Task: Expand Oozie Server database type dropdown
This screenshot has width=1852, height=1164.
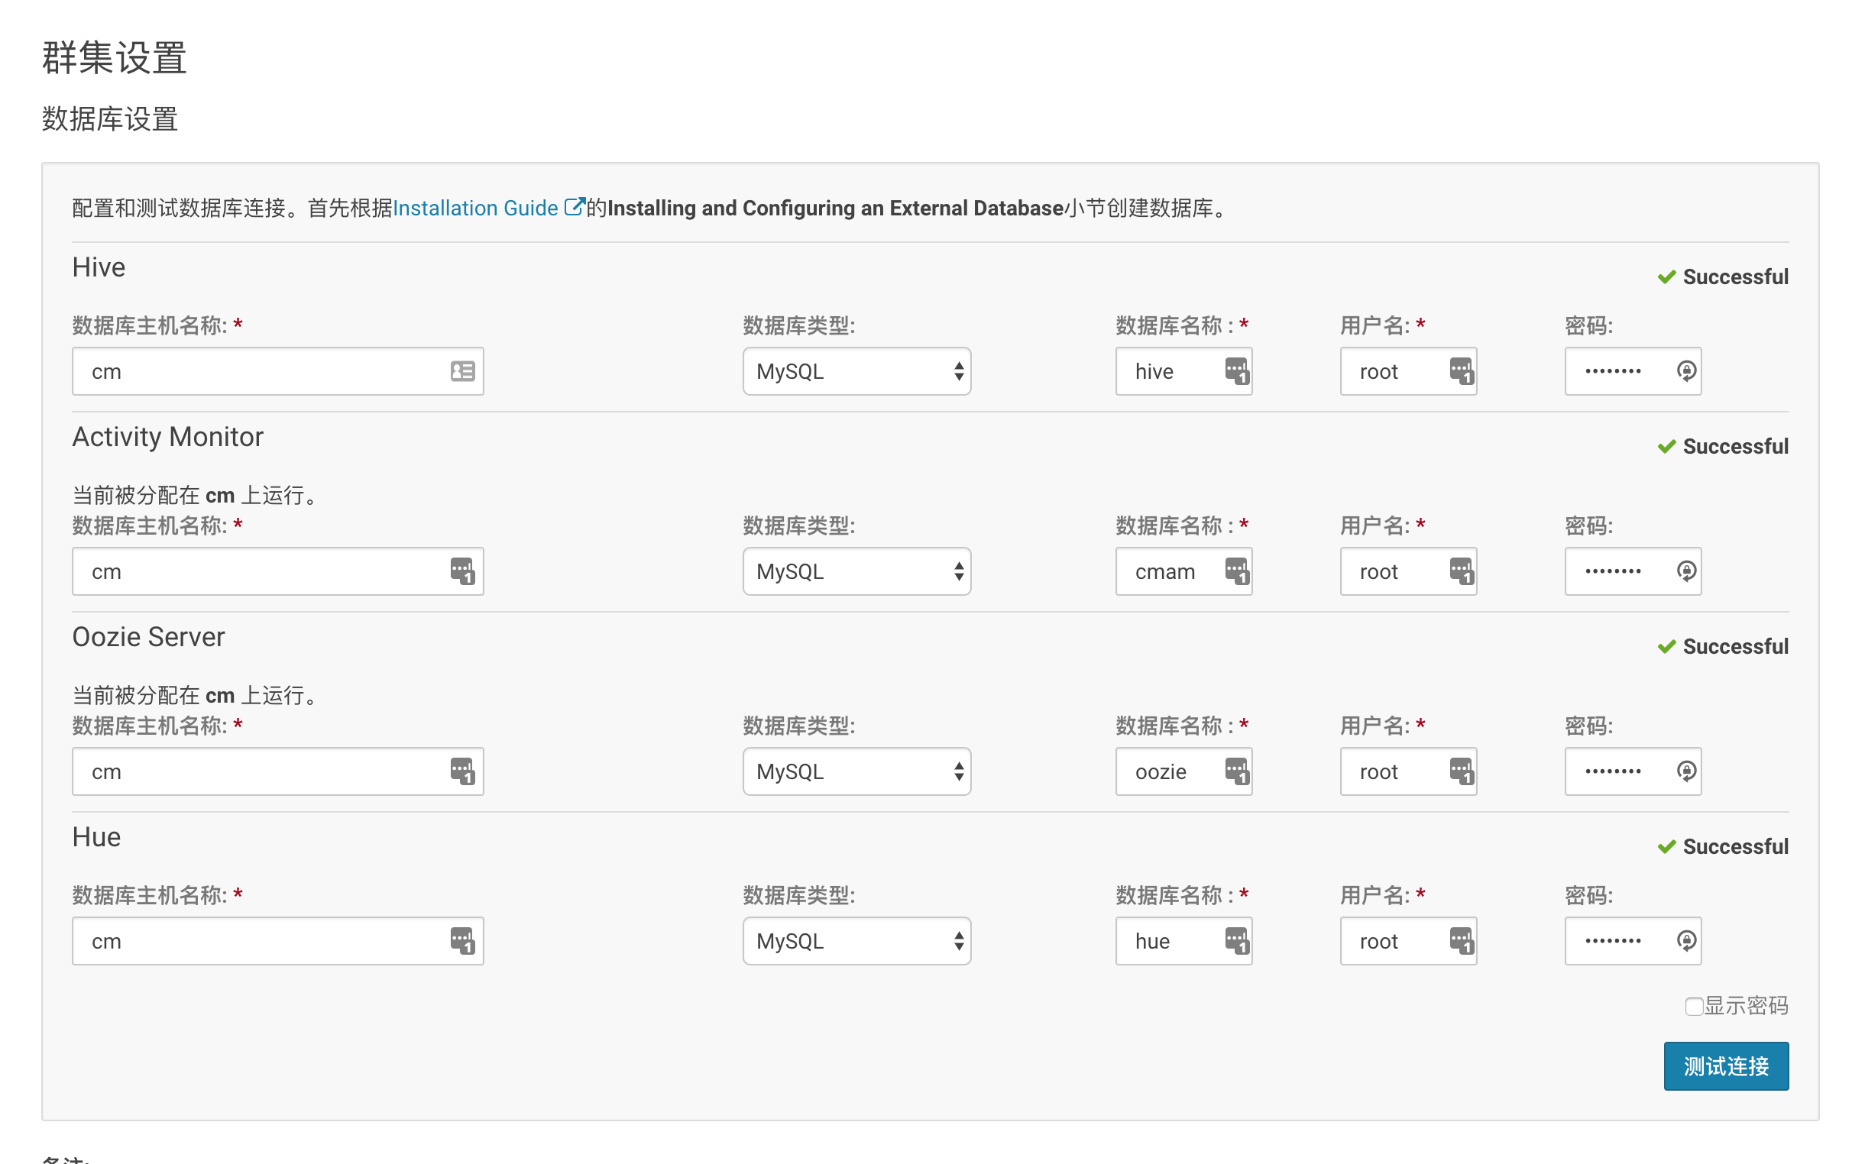Action: click(x=856, y=772)
